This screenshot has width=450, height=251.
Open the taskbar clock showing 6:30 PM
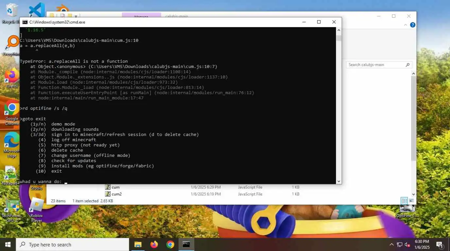coord(422,244)
